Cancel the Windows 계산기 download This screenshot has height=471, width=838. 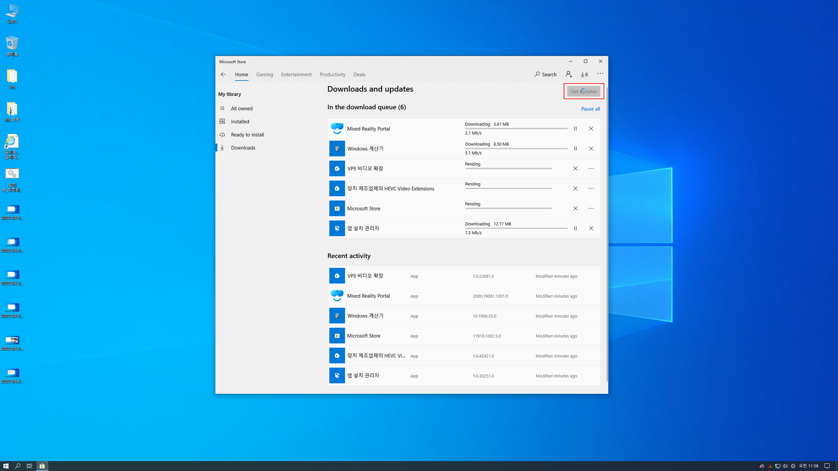[x=591, y=149]
